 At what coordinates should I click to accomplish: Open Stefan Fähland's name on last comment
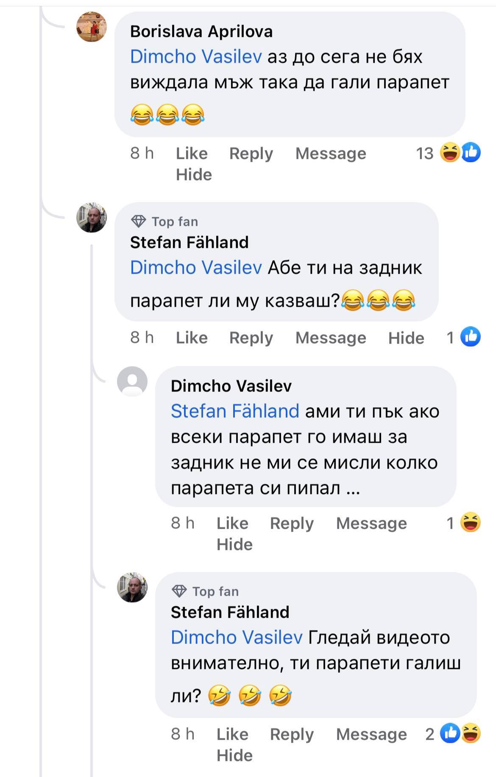(230, 612)
